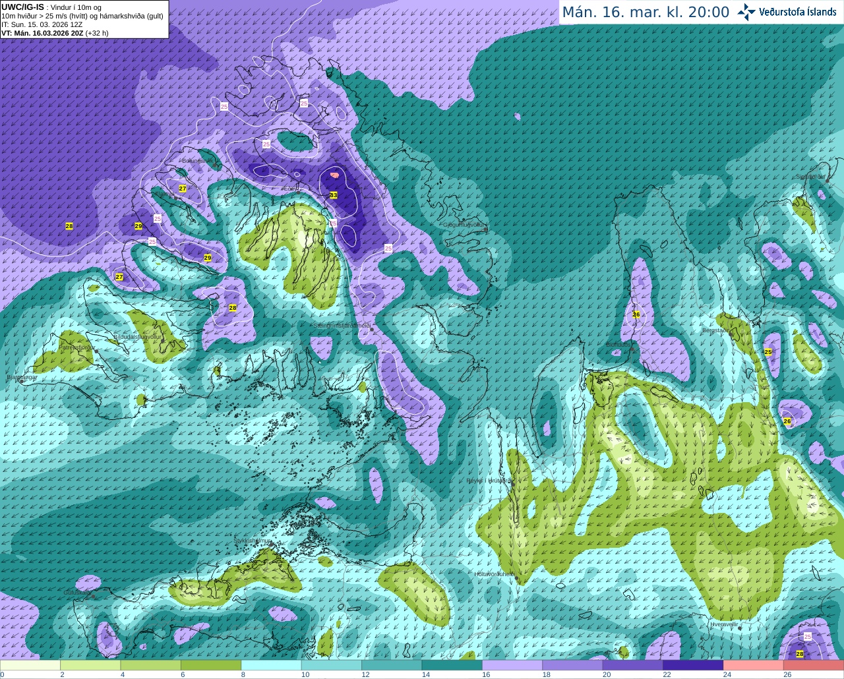Click the pink 24–26 m/s legend swatch
The height and width of the screenshot is (679, 844).
point(754,665)
